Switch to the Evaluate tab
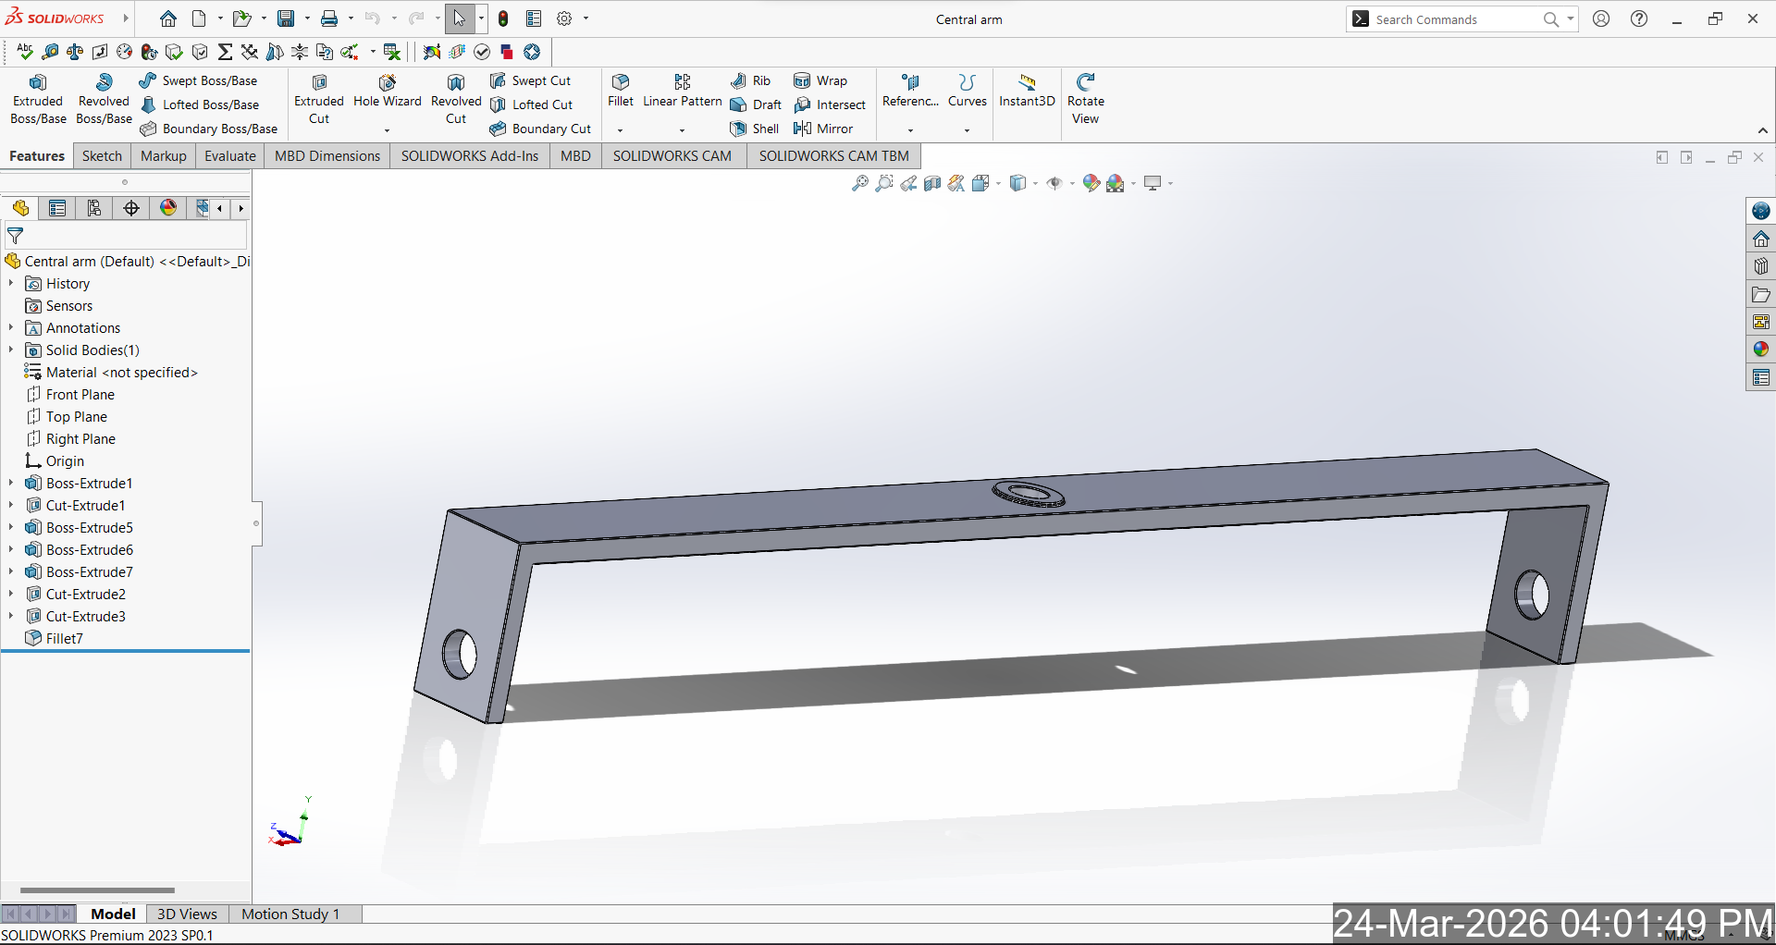Screen dimensions: 1776x945 point(229,155)
